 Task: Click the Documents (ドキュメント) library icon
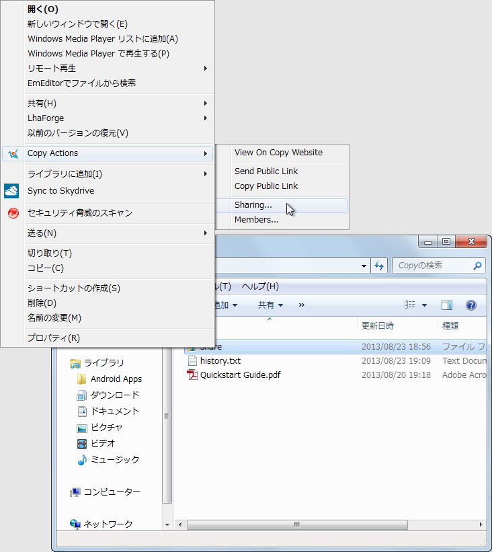tap(82, 411)
